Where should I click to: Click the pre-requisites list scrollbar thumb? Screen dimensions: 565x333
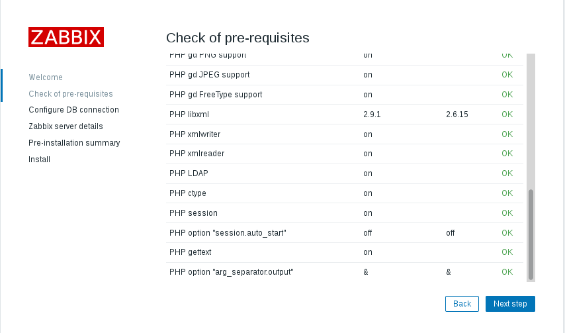(531, 234)
